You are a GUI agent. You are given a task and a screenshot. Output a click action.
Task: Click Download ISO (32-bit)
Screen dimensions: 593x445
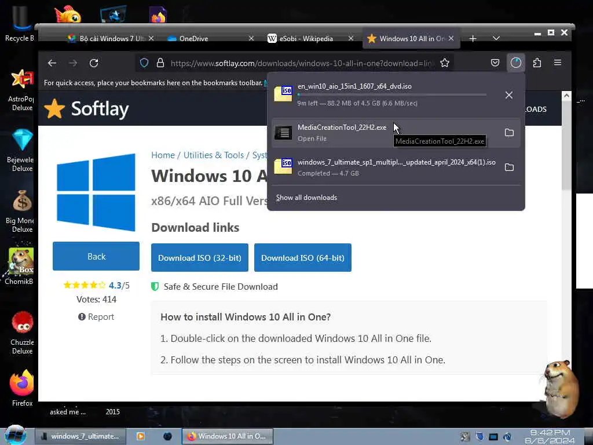200,258
